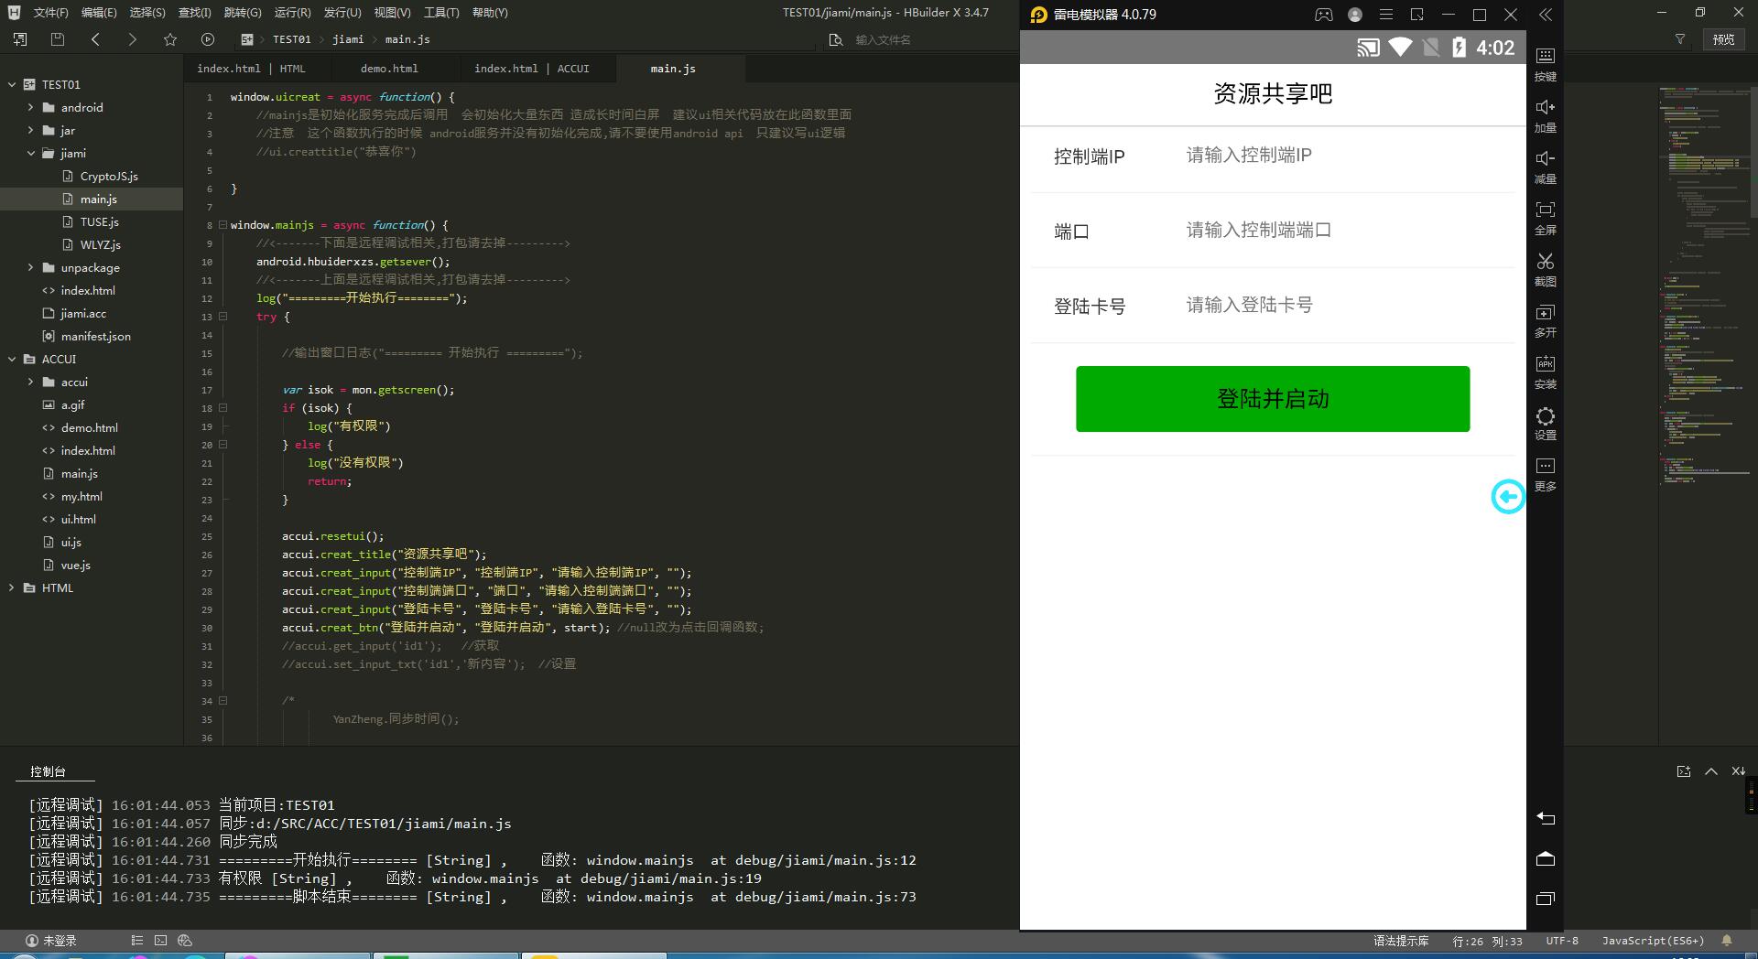Viewport: 1758px width, 959px height.
Task: Expand the android folder
Action: point(30,107)
